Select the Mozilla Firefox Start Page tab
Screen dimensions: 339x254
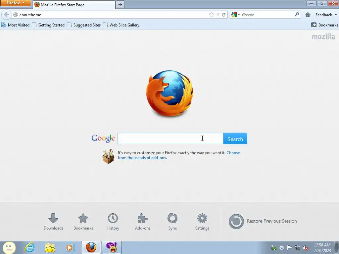tap(74, 5)
